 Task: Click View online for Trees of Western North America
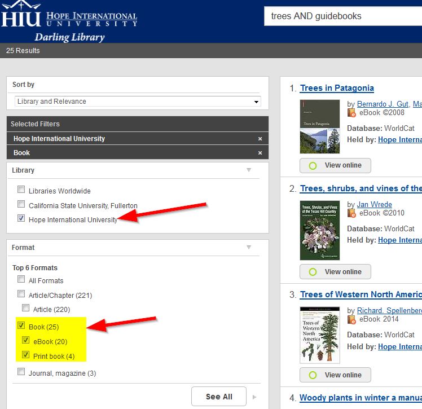tap(335, 375)
